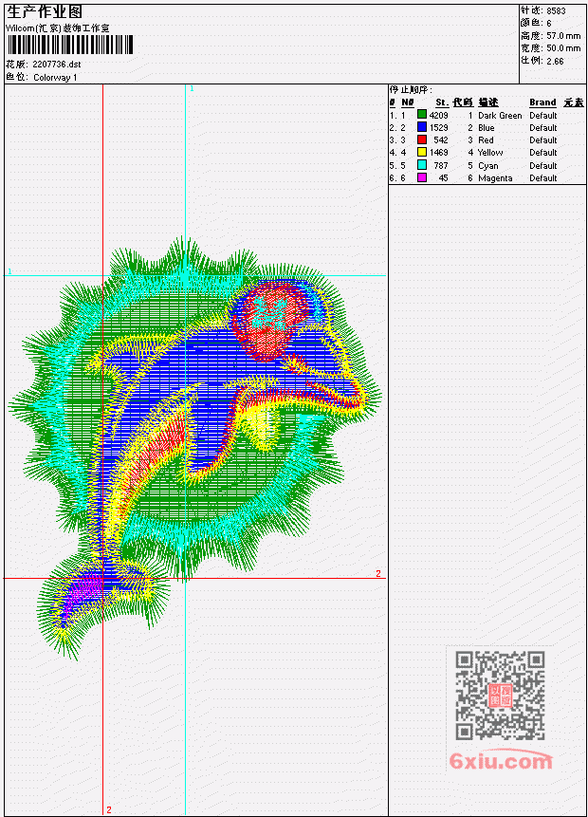The image size is (588, 817).
Task: Click the Blue color swatch
Action: click(422, 127)
